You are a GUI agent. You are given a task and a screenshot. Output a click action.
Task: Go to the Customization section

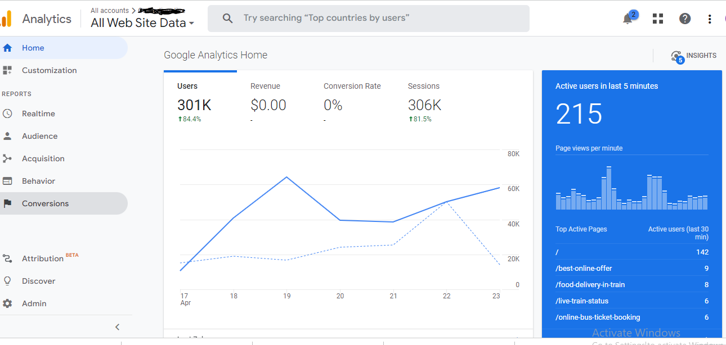(x=48, y=70)
